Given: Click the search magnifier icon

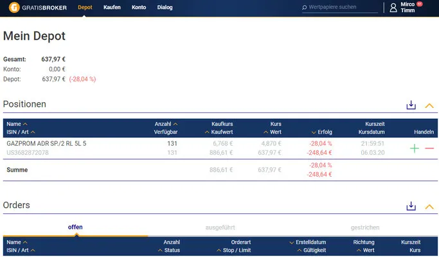Looking at the screenshot, I should [x=304, y=8].
